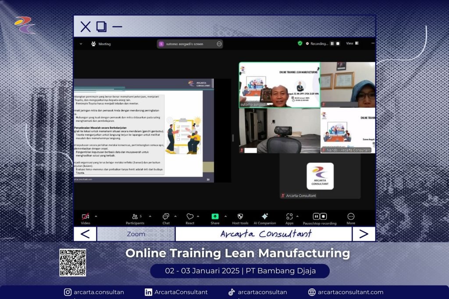Image resolution: width=449 pixels, height=299 pixels.
Task: Open the View layout menu
Action: tap(352, 43)
